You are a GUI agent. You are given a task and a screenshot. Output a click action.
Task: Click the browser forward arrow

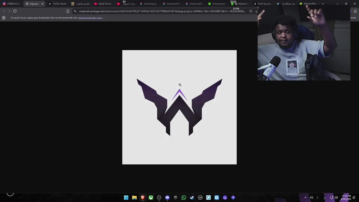9,11
